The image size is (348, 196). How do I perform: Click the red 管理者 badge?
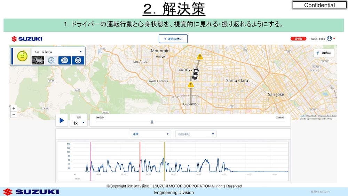298,39
